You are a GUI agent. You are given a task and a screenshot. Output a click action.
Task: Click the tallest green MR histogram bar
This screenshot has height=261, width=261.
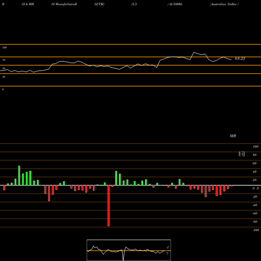19,175
